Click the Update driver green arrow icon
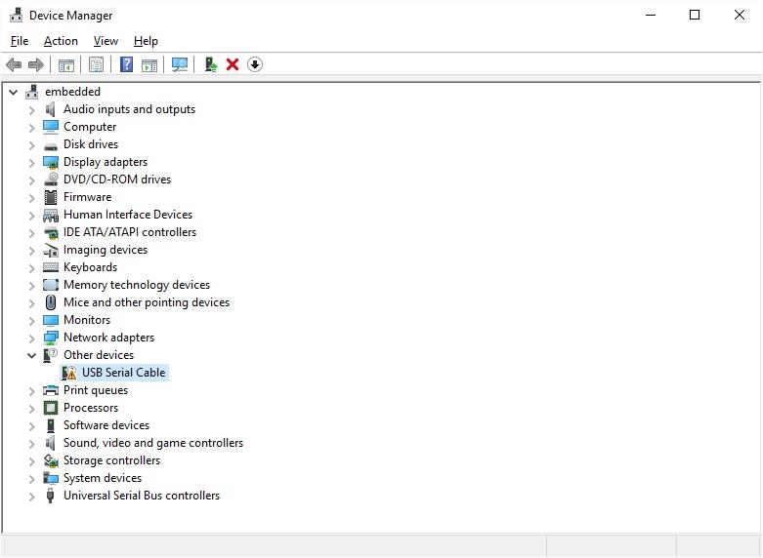763x558 pixels. [210, 64]
